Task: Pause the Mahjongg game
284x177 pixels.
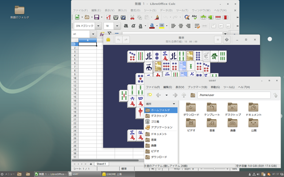Action: click(218, 39)
